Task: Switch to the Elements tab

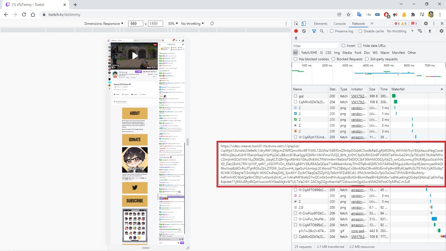Action: [x=321, y=24]
